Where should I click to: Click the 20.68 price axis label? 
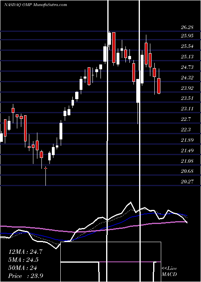pos(187,171)
